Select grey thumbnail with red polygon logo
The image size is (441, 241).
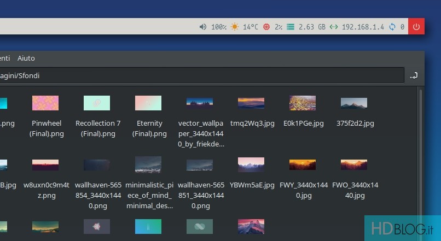(x=97, y=226)
